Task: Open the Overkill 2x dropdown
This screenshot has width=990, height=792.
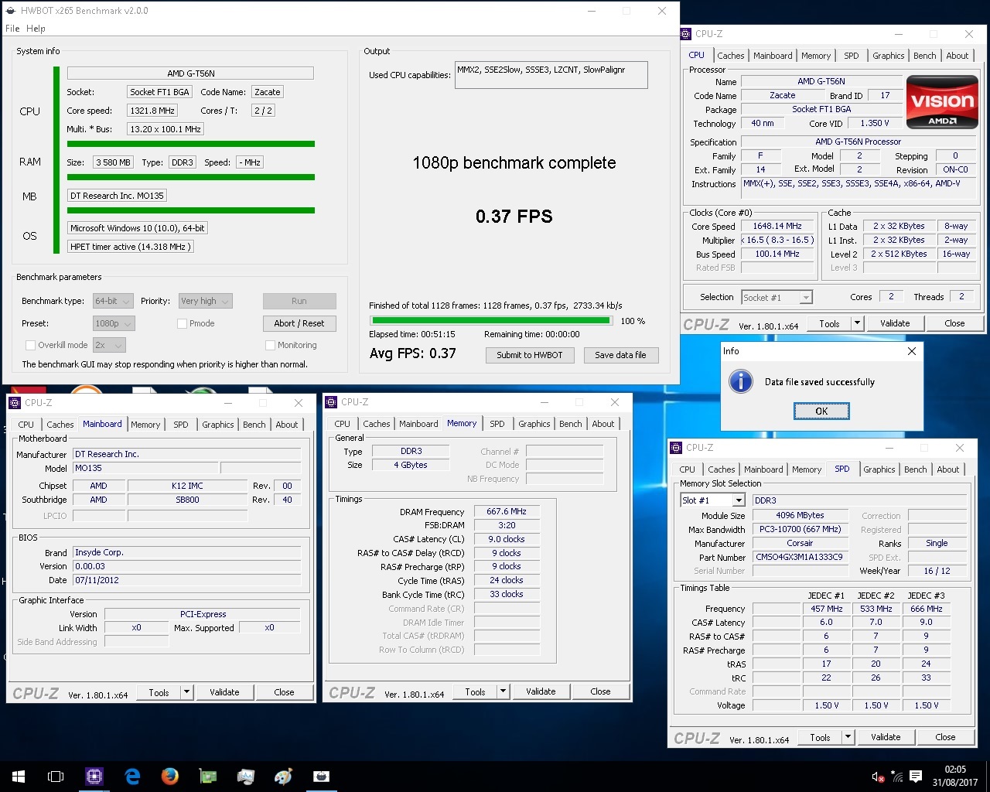Action: click(109, 346)
